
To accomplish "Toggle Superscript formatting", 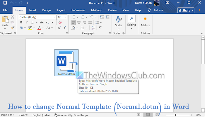I will 53,23.
